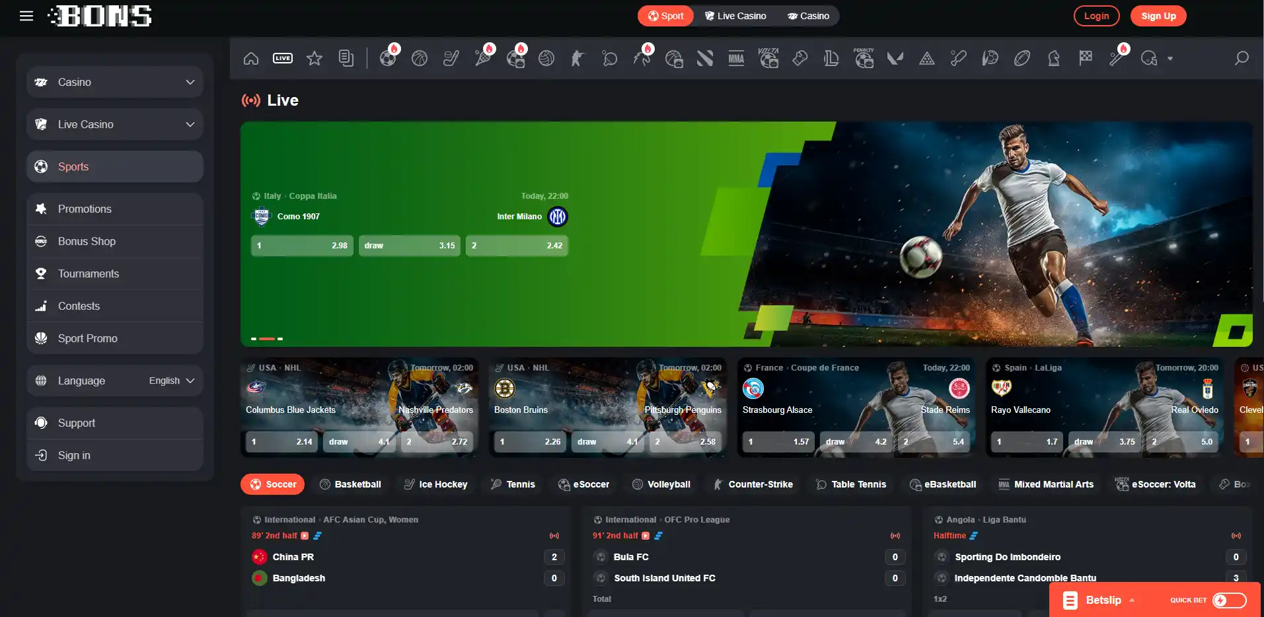1264x617 pixels.
Task: Open Sports in the sidebar
Action: tap(115, 166)
